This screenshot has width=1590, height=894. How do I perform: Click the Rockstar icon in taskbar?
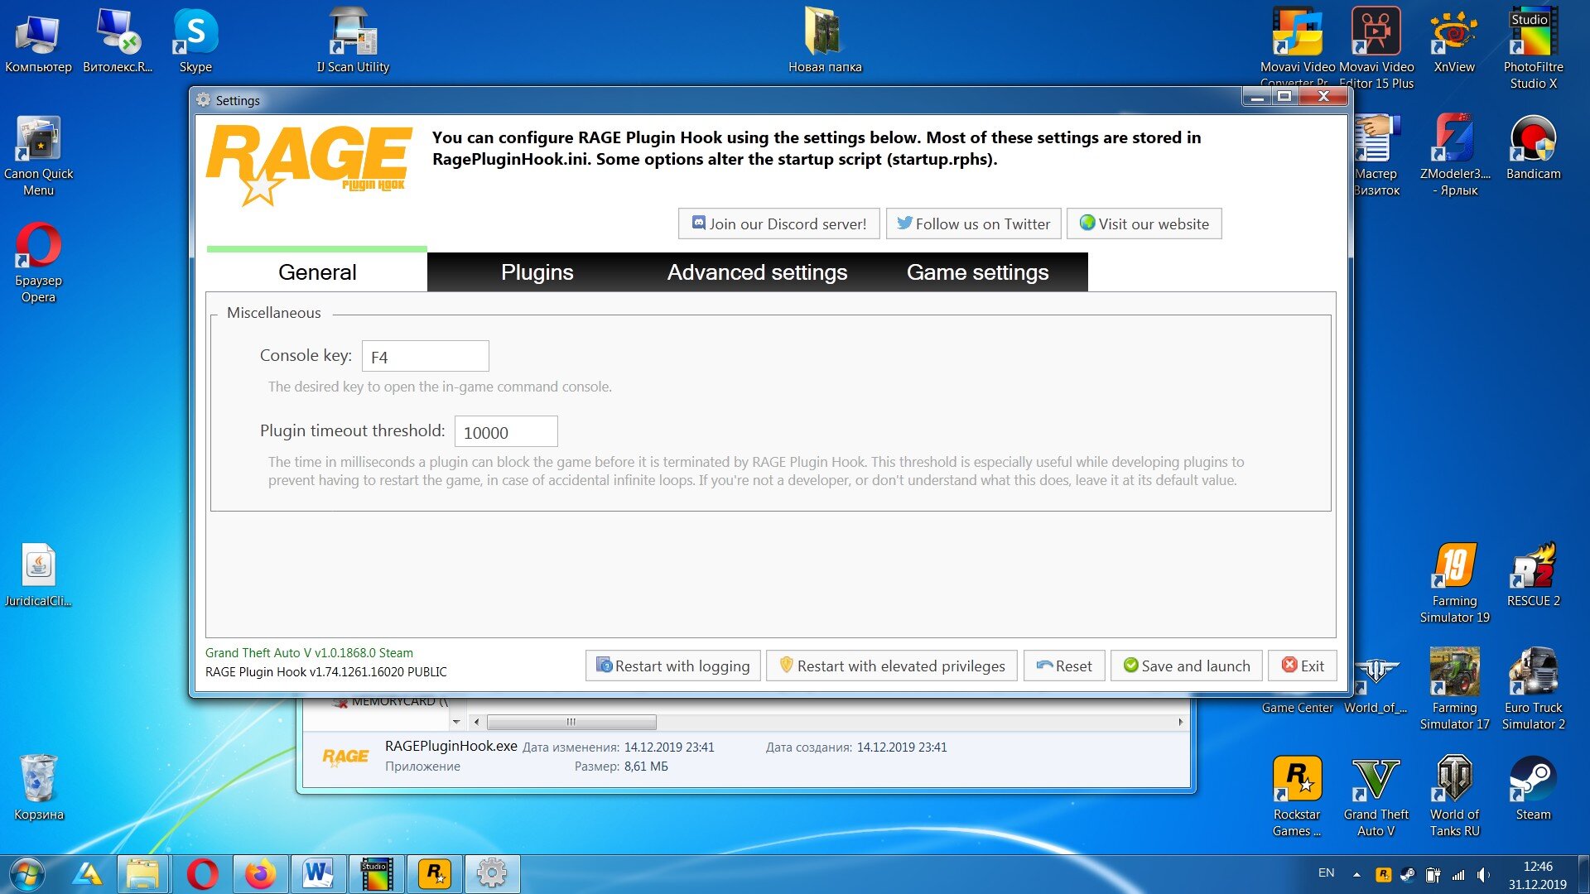click(x=435, y=873)
